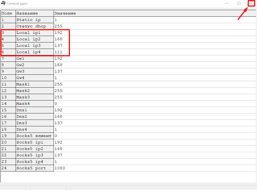
Task: Click the Mask2 value 255
Action: tap(155, 91)
